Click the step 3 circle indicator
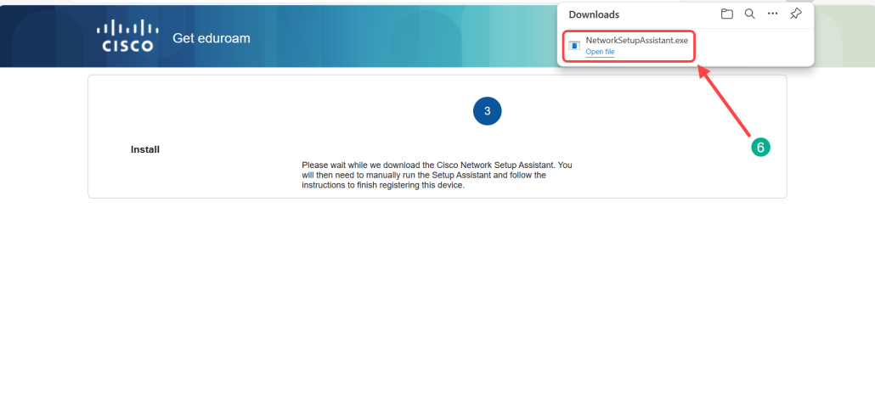This screenshot has height=420, width=875. pos(487,111)
